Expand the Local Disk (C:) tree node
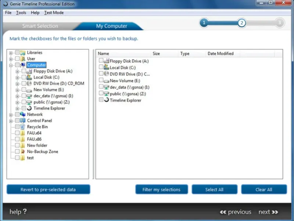The width and height of the screenshot is (294, 221). tap(17, 78)
